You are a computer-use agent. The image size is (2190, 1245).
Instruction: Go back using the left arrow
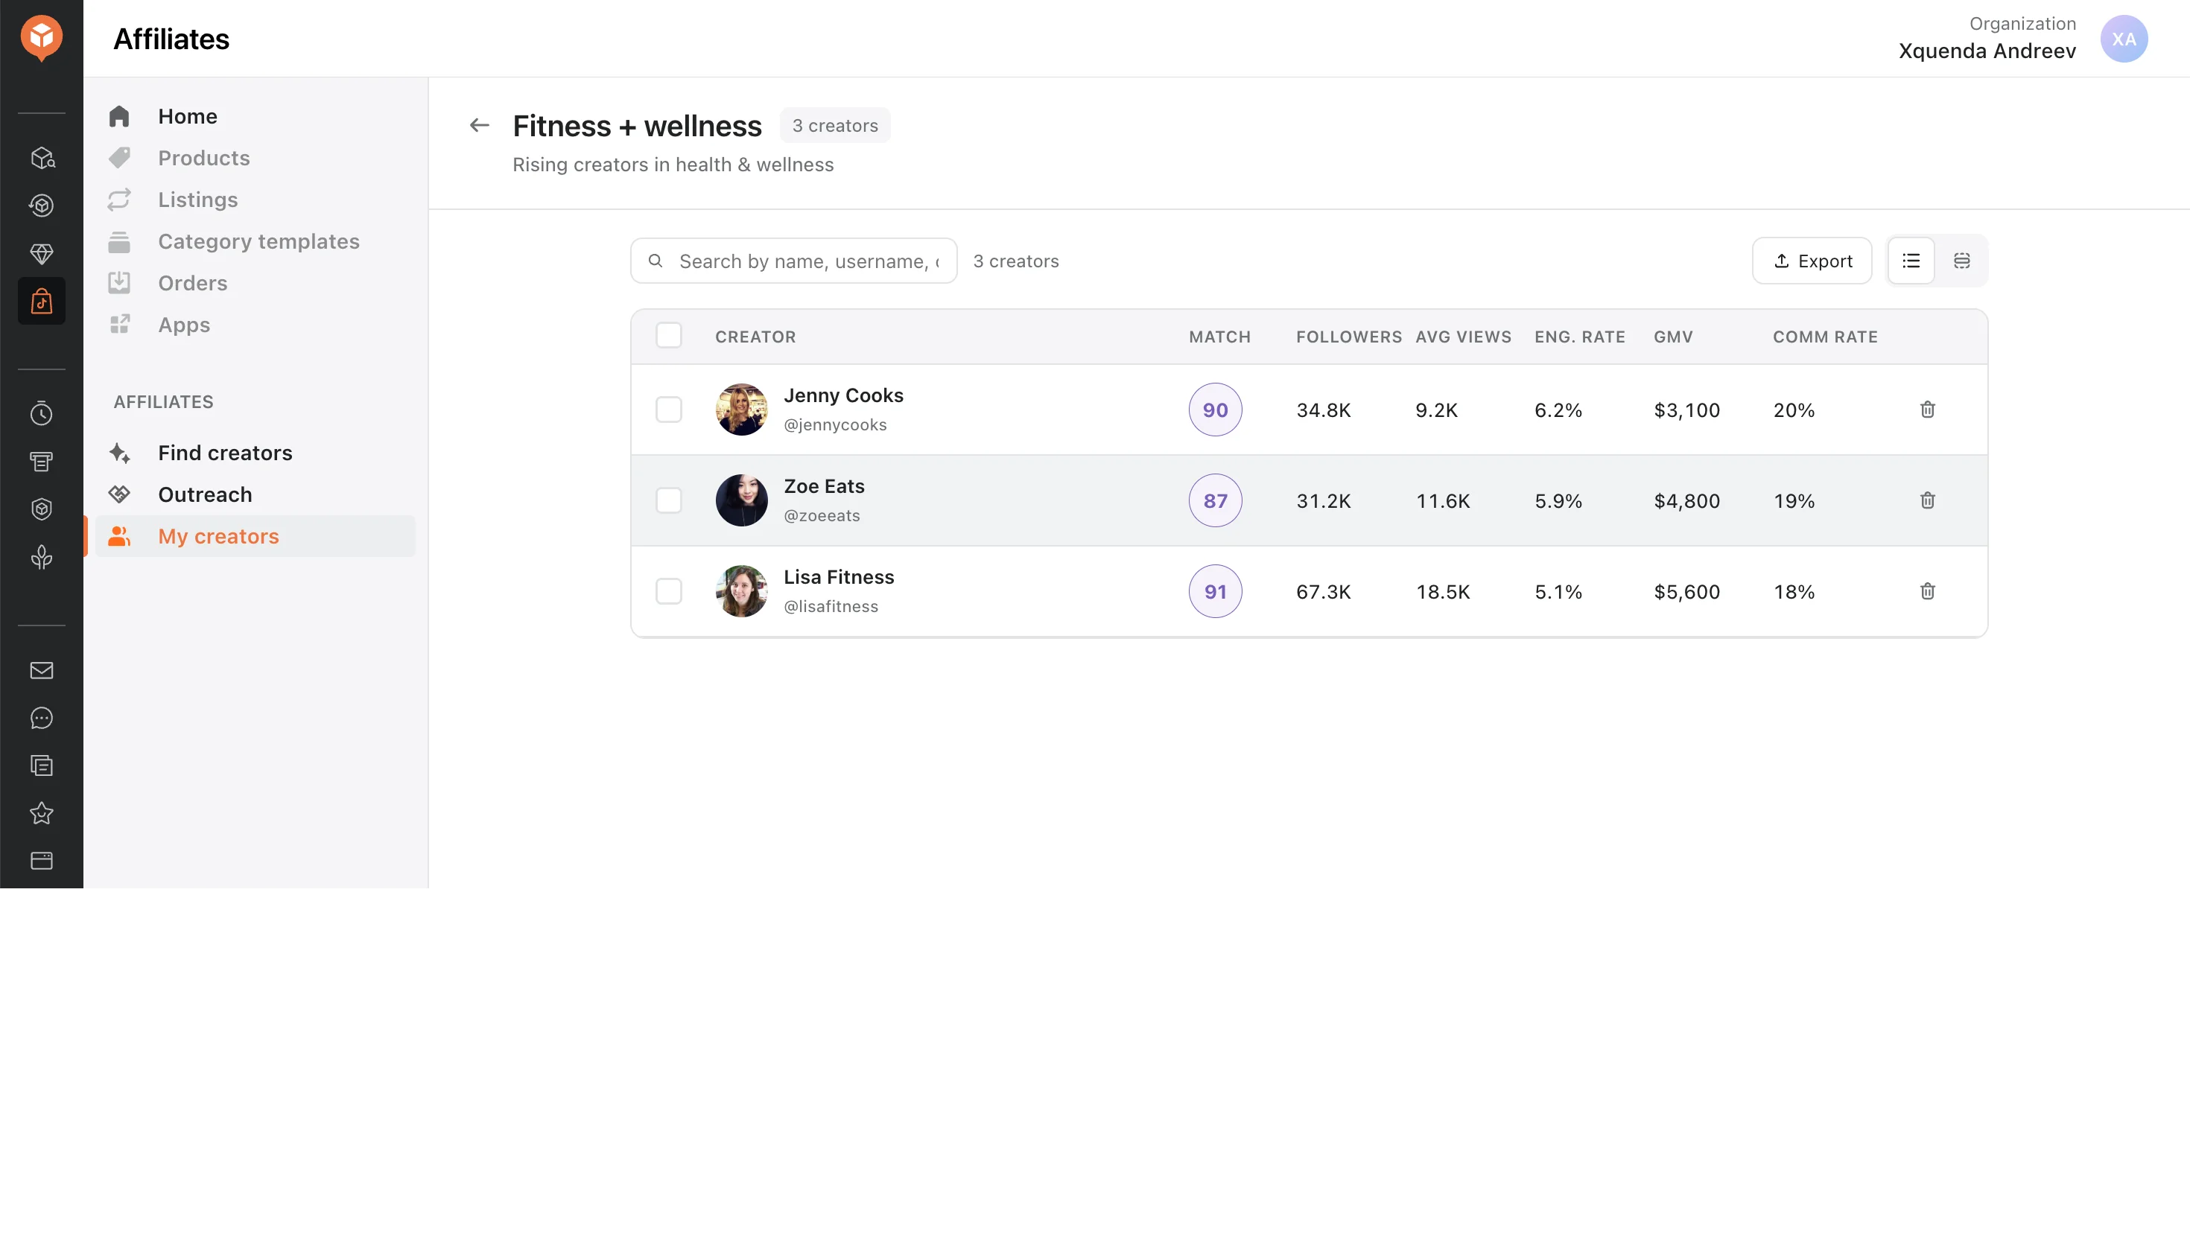click(479, 126)
